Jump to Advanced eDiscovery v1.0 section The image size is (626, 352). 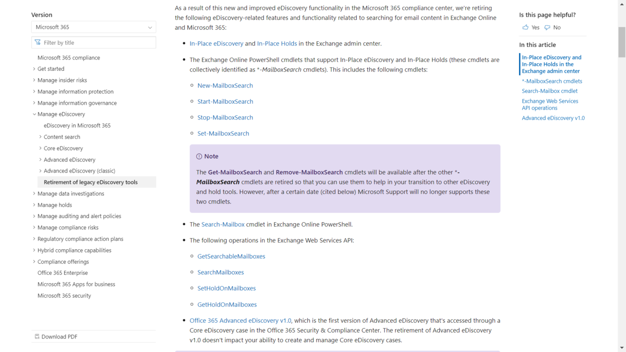pos(553,118)
